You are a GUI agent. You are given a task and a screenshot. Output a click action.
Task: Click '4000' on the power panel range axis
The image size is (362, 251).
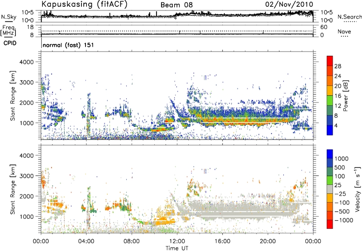pyautogui.click(x=27, y=62)
